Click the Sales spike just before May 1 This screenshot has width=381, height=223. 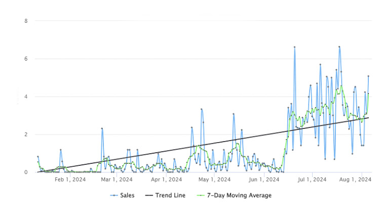(201, 109)
